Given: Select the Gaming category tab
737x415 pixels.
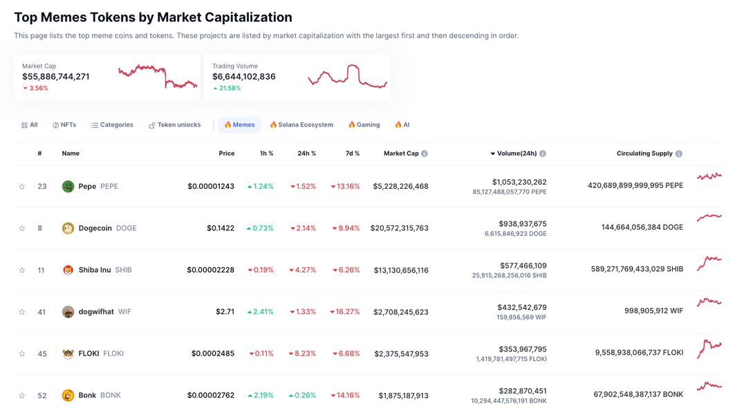Looking at the screenshot, I should point(364,125).
